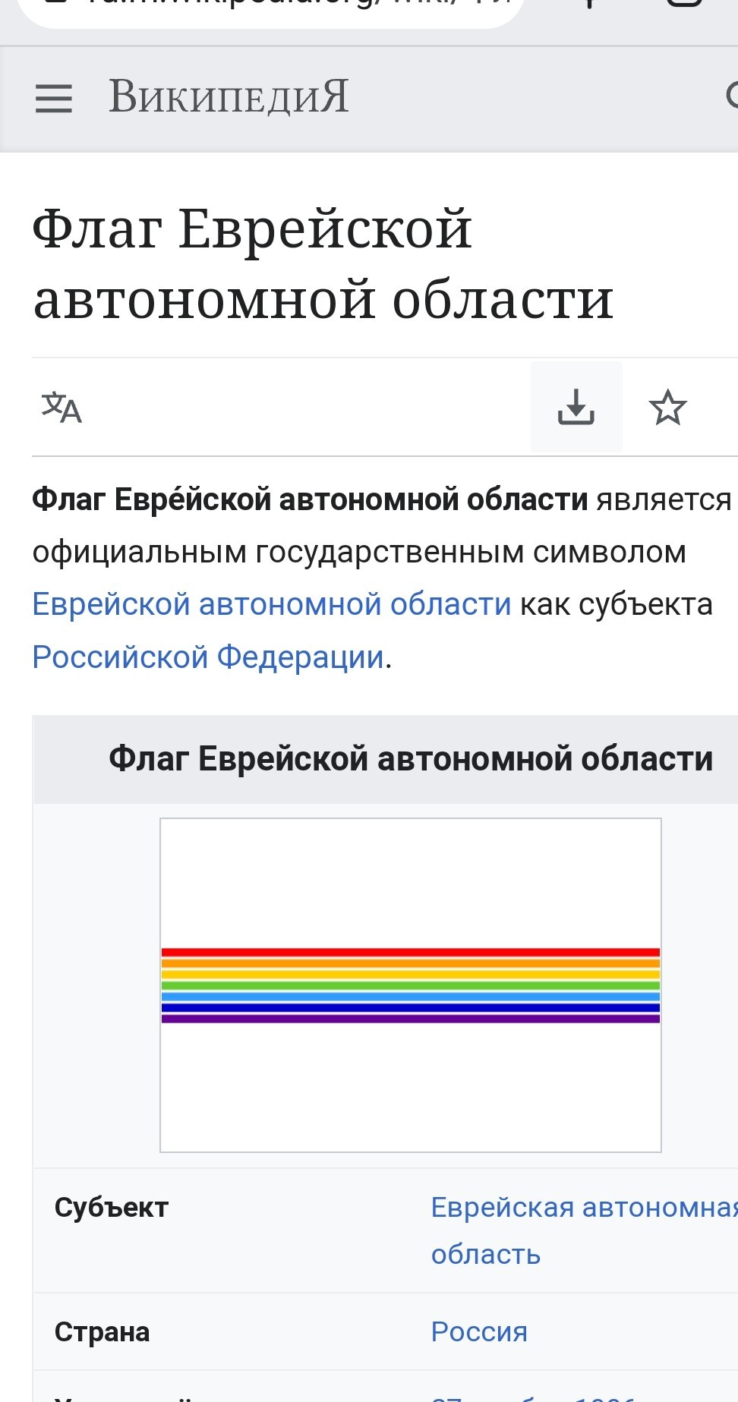Click the article title heading

[323, 263]
